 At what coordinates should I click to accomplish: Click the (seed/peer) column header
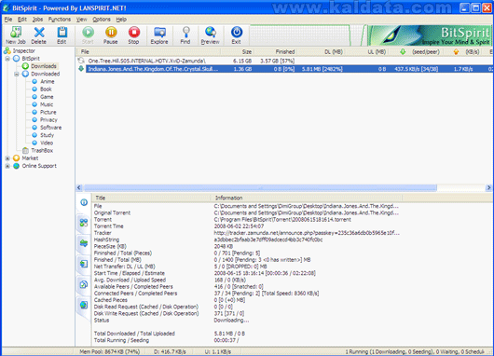coord(416,52)
